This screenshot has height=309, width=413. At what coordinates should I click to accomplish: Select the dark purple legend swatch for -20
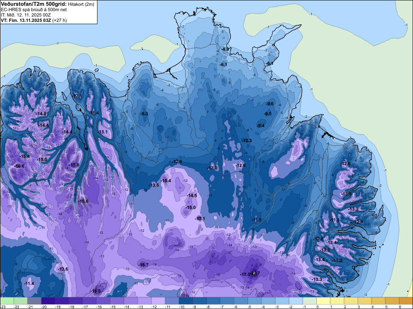coord(48,301)
